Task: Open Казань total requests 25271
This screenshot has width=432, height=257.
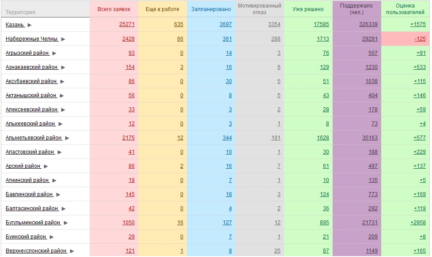Action: coord(127,24)
